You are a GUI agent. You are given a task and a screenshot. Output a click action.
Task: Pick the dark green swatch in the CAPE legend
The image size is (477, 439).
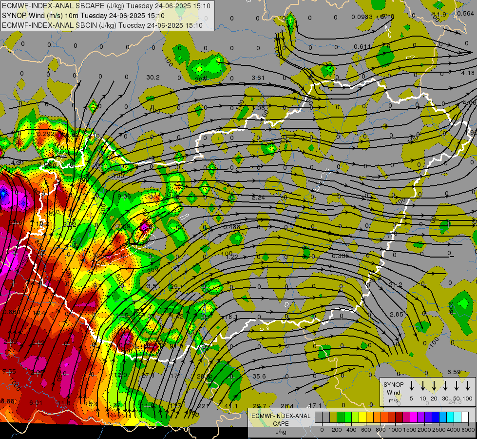click(x=341, y=418)
